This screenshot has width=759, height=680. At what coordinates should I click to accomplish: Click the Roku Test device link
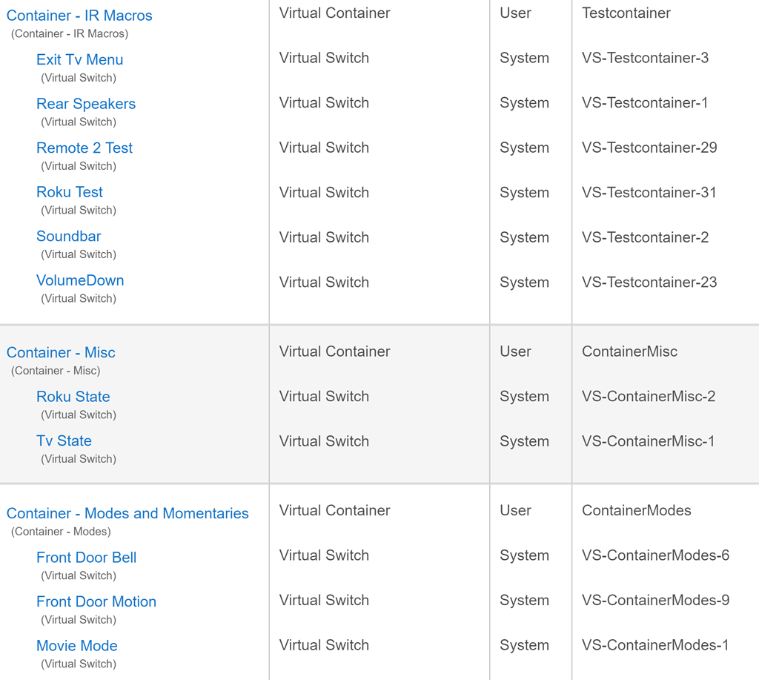pyautogui.click(x=70, y=192)
